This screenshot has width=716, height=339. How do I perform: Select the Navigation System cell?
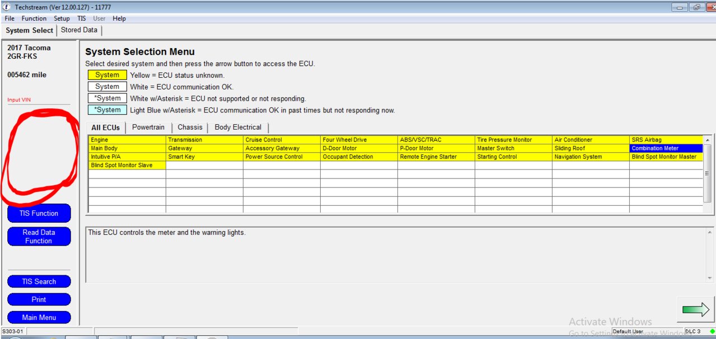(591, 157)
